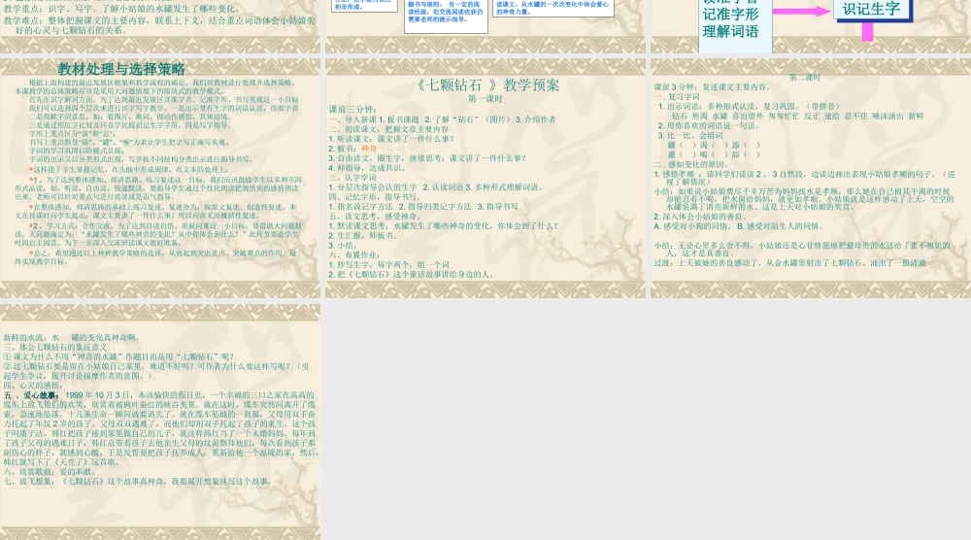This screenshot has width=971, height=540.
Task: Click the 3. 比一比、会组词 line
Action: pos(691,135)
